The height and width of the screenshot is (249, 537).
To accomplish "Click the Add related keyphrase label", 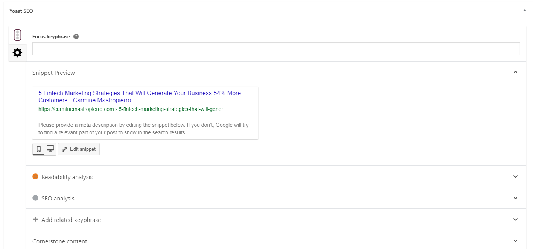I will [71, 220].
